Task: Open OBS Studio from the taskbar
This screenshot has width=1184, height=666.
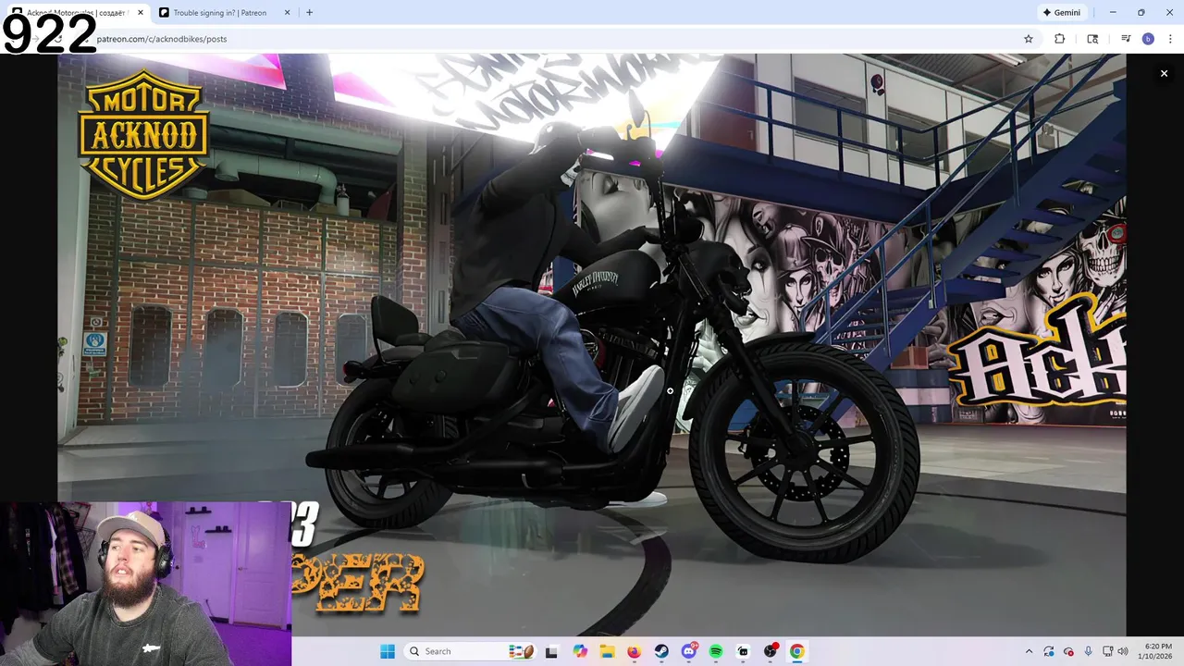Action: click(x=770, y=651)
